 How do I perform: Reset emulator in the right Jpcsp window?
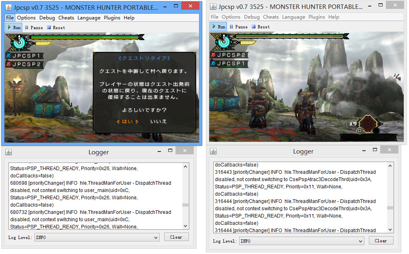pos(261,27)
